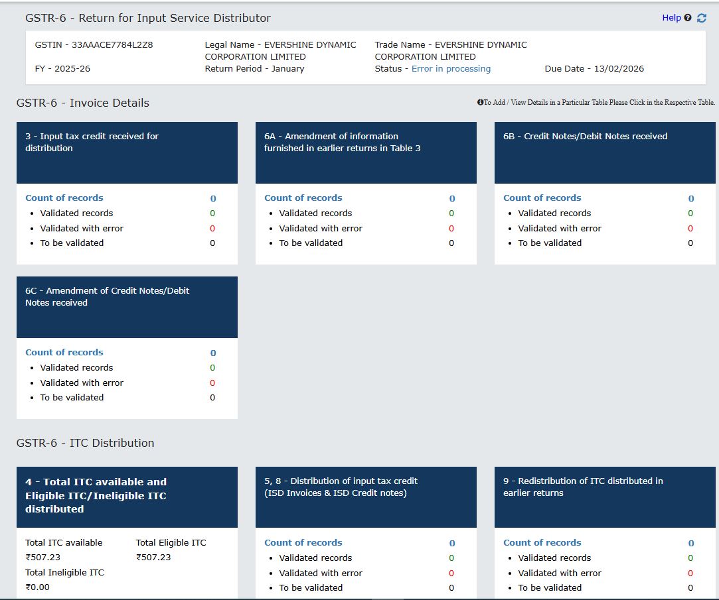Viewport: 719px width, 600px height.
Task: Click 'Validated with error' in table 6C card
Action: [82, 383]
